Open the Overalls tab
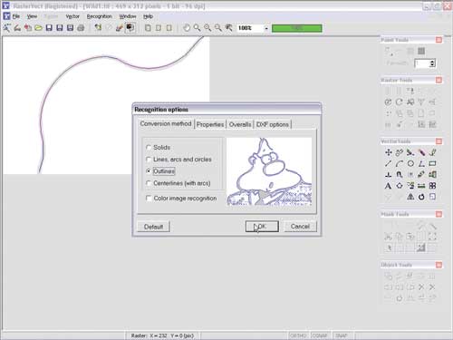 pyautogui.click(x=240, y=124)
